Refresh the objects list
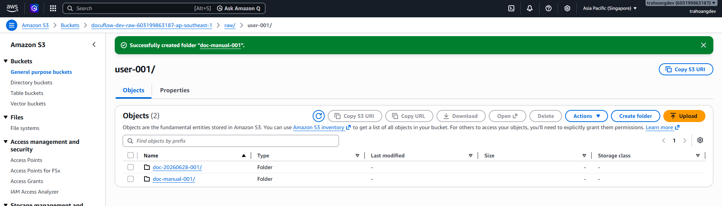 [x=319, y=116]
